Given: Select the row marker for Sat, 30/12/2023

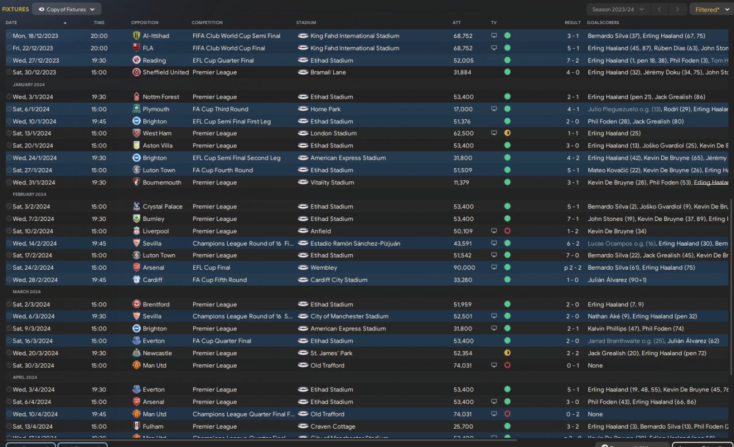Looking at the screenshot, I should 9,72.
